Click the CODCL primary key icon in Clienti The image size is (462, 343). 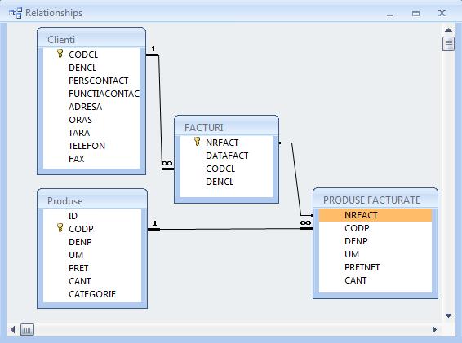pyautogui.click(x=60, y=54)
